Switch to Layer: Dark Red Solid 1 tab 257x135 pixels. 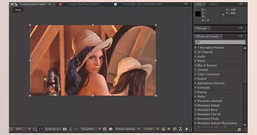pos(84,4)
